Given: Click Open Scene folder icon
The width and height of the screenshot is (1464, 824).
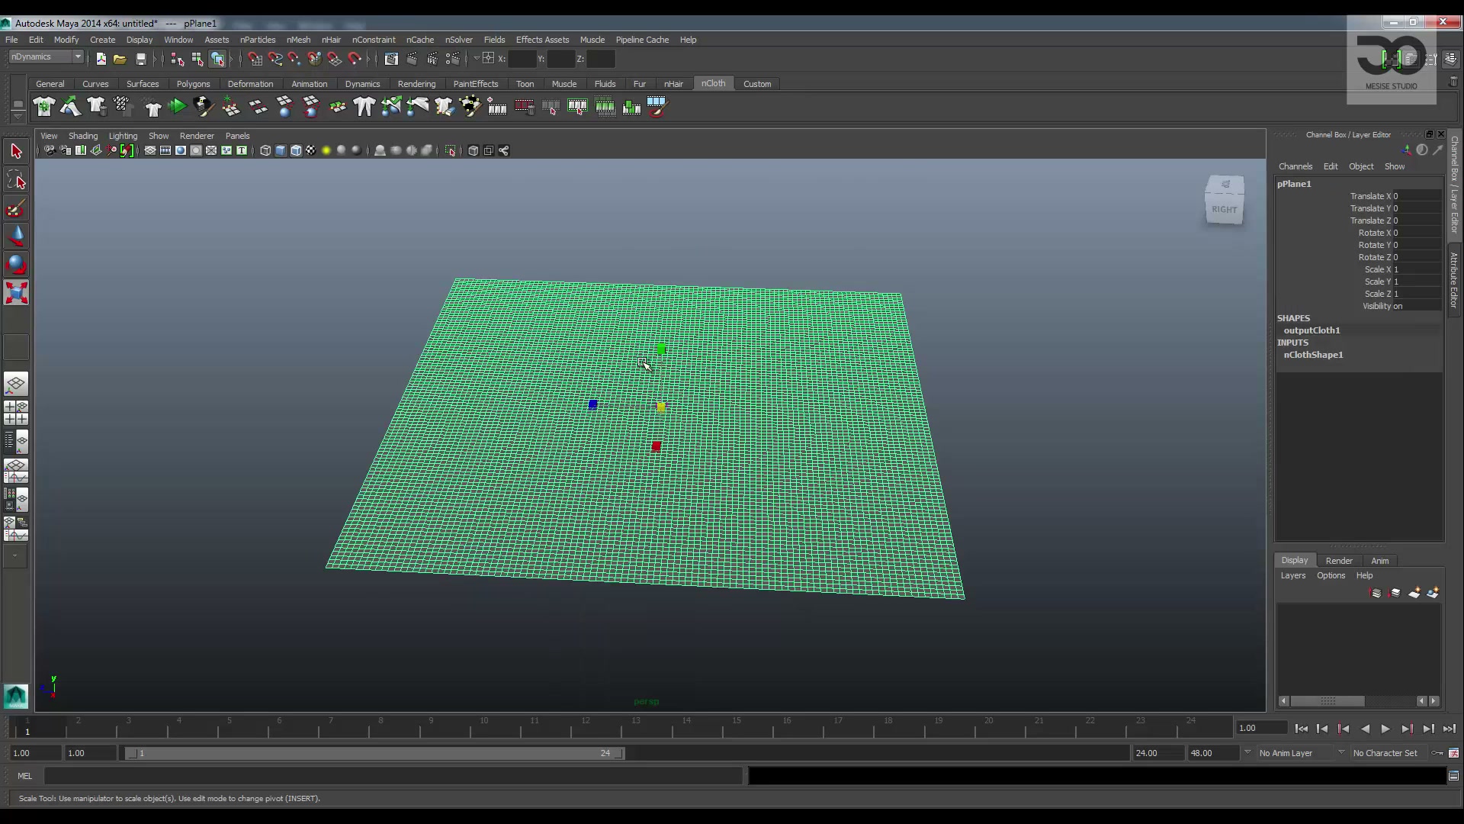Looking at the screenshot, I should [120, 59].
